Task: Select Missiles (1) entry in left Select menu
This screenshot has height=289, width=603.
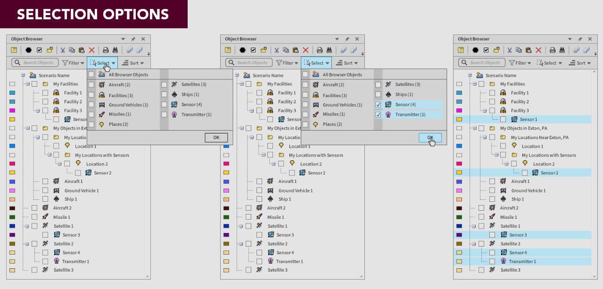Action: click(x=120, y=115)
